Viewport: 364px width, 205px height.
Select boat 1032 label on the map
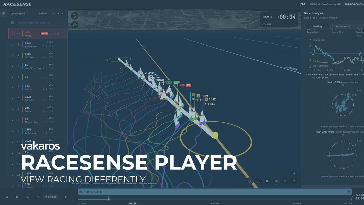212,99
